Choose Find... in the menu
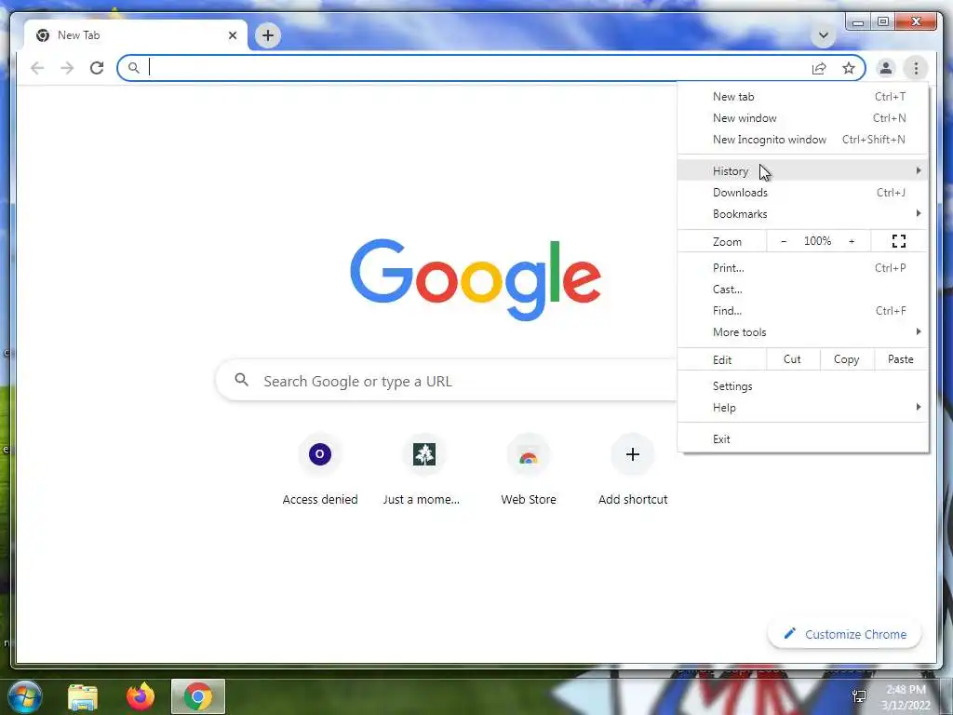This screenshot has height=715, width=953. pos(803,310)
